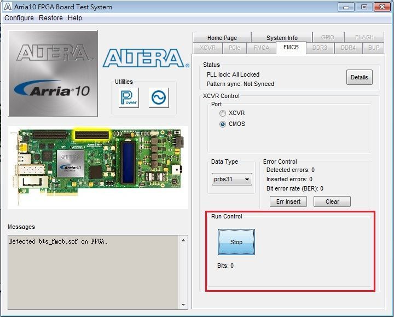Click the GPIO tab
This screenshot has width=394, height=317.
[328, 37]
